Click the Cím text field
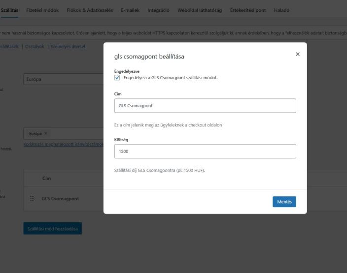 pos(205,105)
